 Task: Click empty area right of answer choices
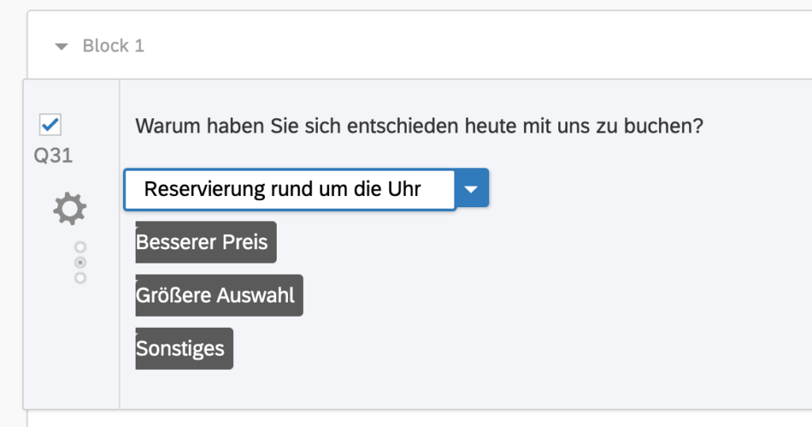coord(544,295)
